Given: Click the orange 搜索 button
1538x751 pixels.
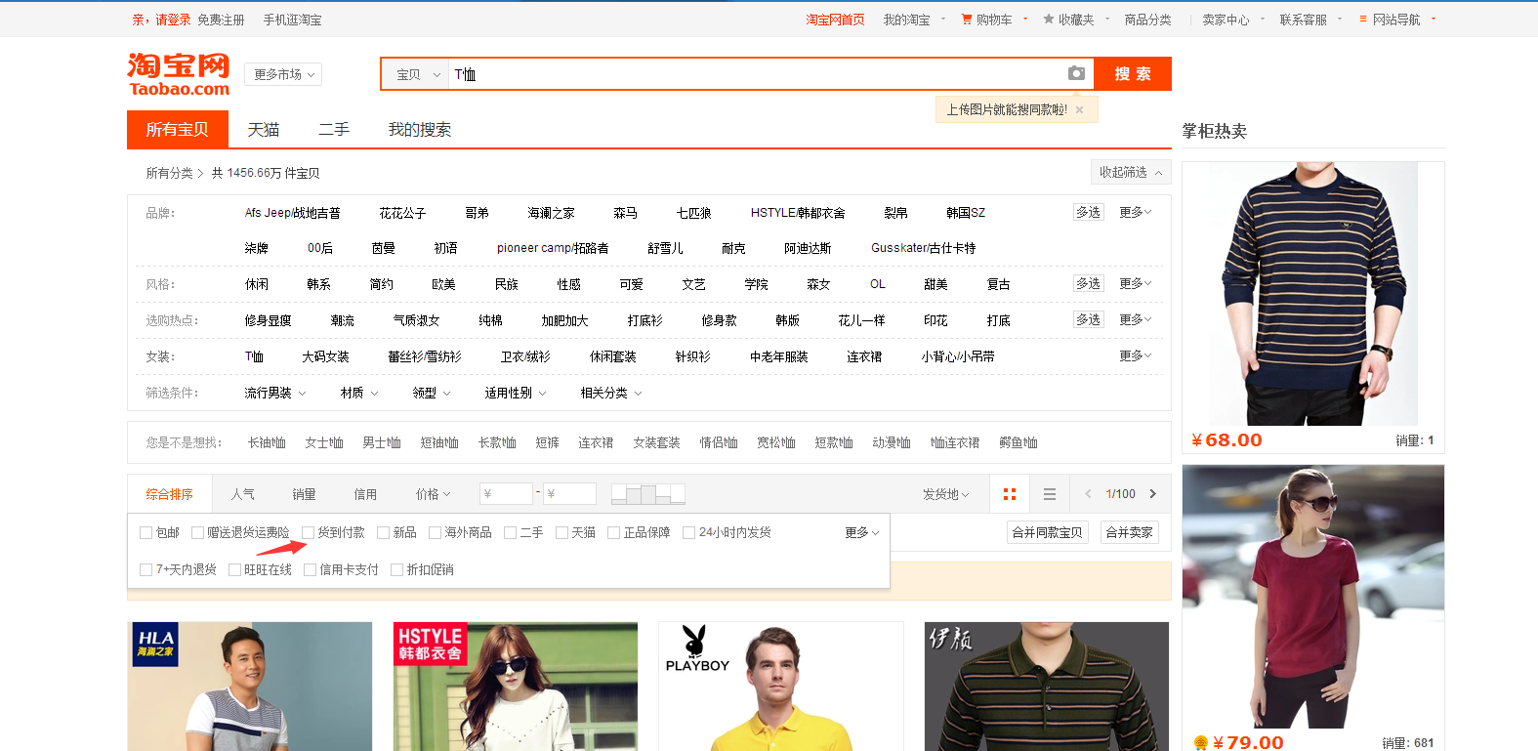Looking at the screenshot, I should click(1133, 73).
